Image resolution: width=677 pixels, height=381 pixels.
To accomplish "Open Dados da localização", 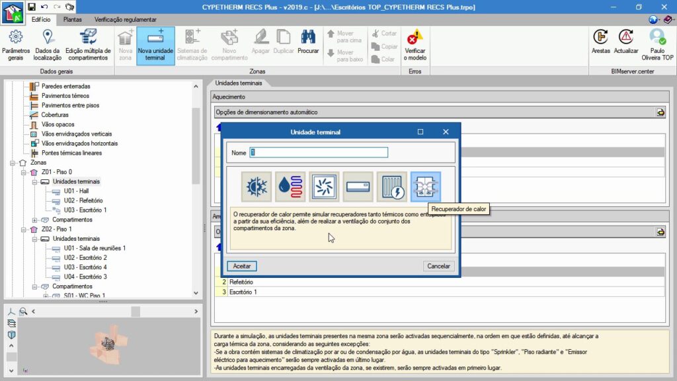I will [48, 45].
